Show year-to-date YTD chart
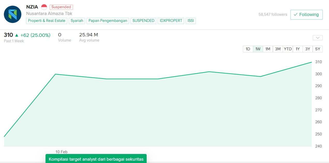The width and height of the screenshot is (329, 163). 288,49
